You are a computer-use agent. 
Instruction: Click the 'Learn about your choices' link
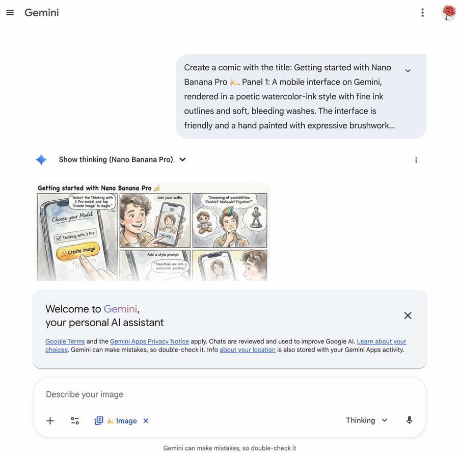tap(381, 341)
